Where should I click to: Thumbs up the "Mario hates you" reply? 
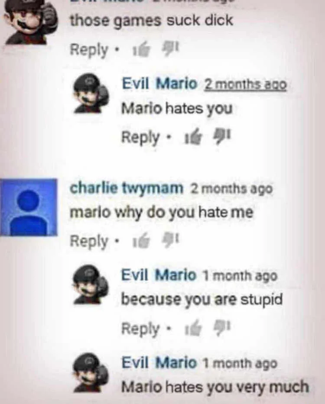(x=192, y=138)
